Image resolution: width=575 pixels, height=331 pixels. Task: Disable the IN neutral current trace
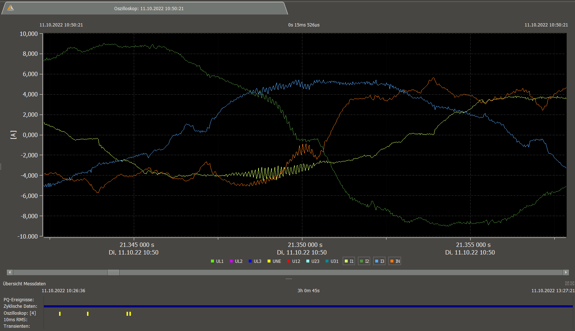[395, 261]
